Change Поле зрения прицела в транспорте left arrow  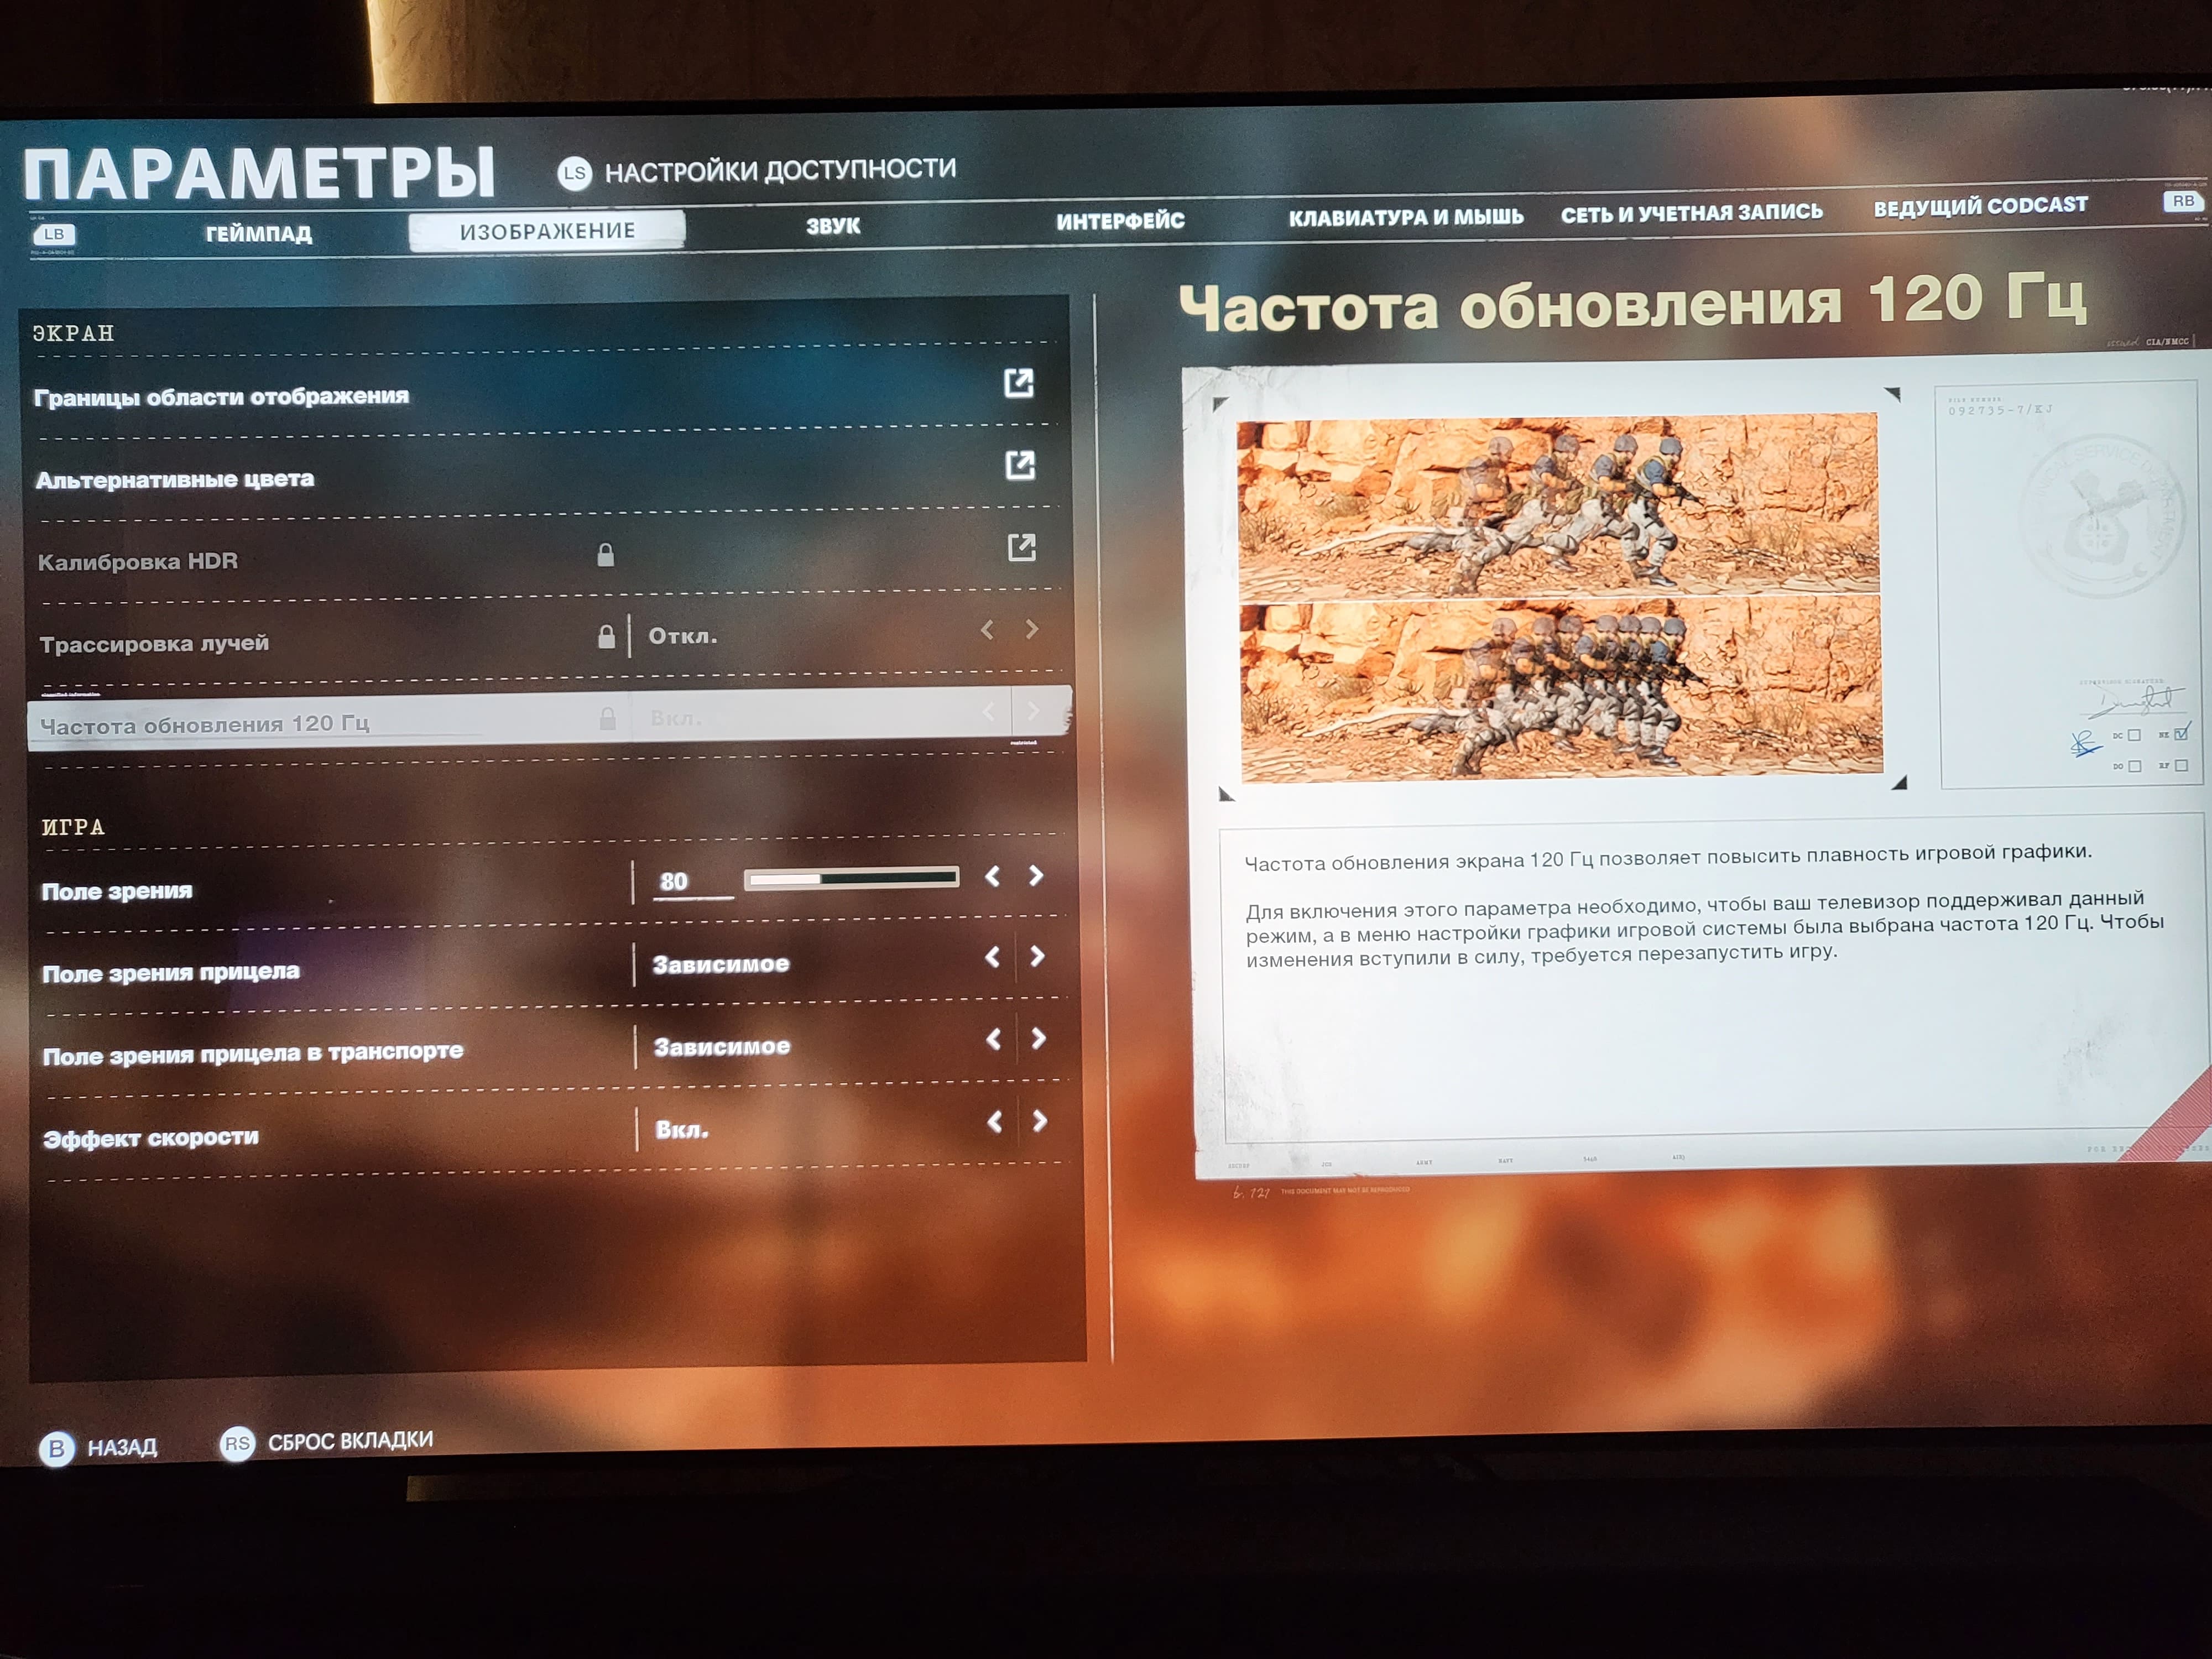click(x=993, y=1040)
